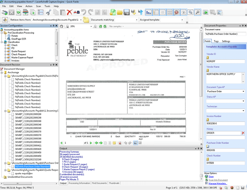Start scanning with the scanner icon
Screen dimensions: 247x190
point(5,12)
